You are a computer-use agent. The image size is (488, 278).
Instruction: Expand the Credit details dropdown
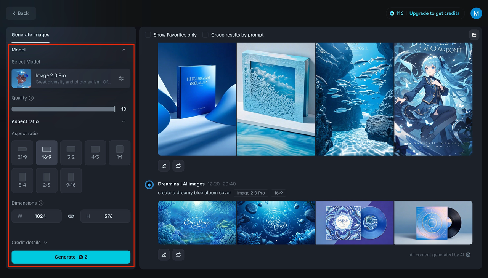point(30,243)
